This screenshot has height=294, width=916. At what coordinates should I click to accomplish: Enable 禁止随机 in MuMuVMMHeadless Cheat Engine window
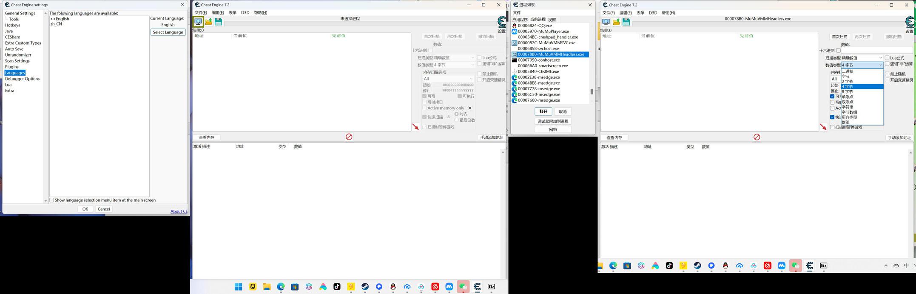click(x=887, y=74)
